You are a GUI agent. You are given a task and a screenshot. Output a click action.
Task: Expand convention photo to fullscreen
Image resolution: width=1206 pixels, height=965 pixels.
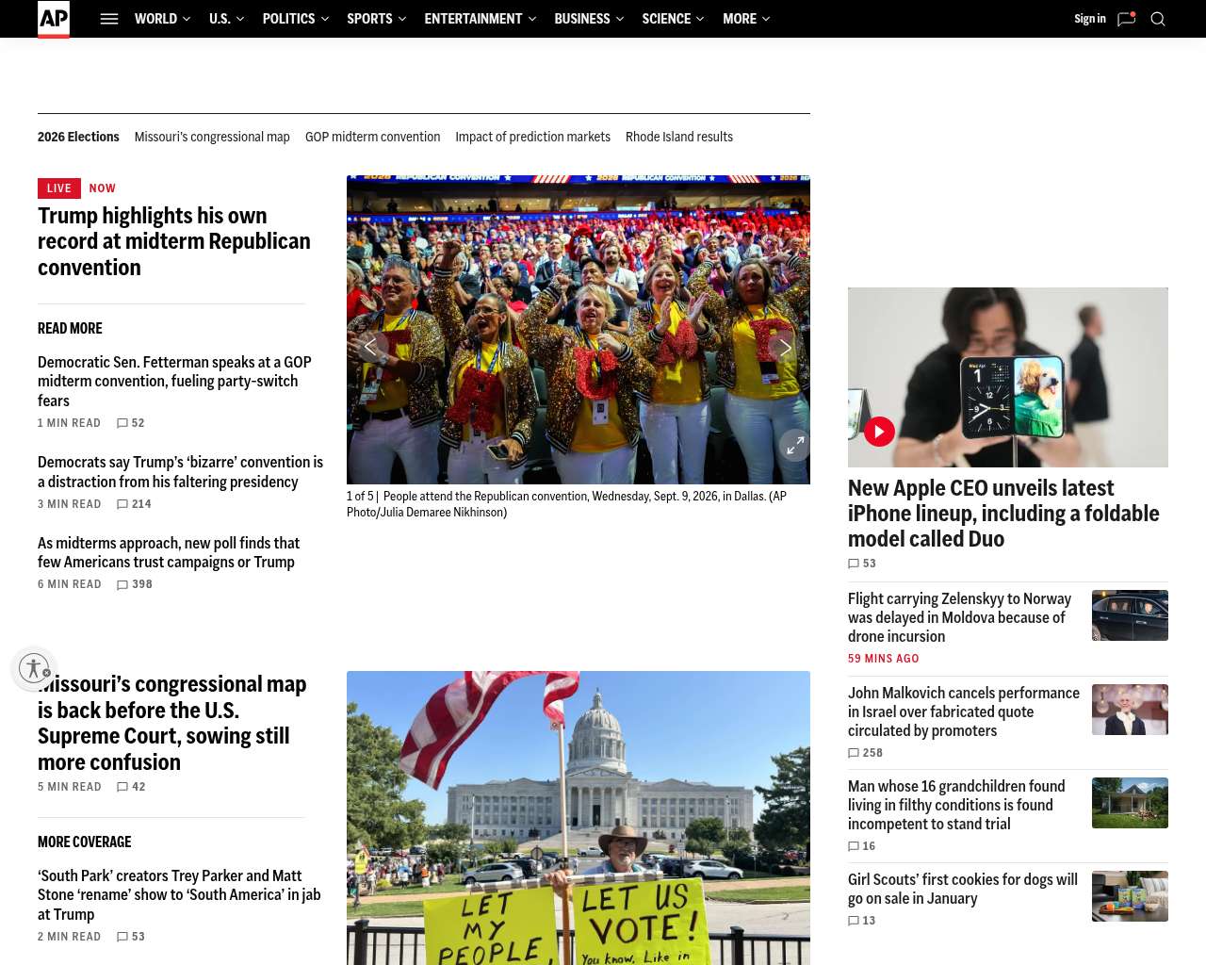794,446
